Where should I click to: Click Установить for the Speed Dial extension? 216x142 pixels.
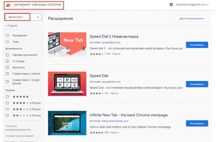pos(197,84)
